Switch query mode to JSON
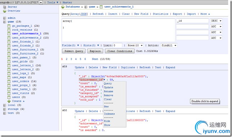Image resolution: width=232 pixels, height=137 pixels. click(x=84, y=14)
